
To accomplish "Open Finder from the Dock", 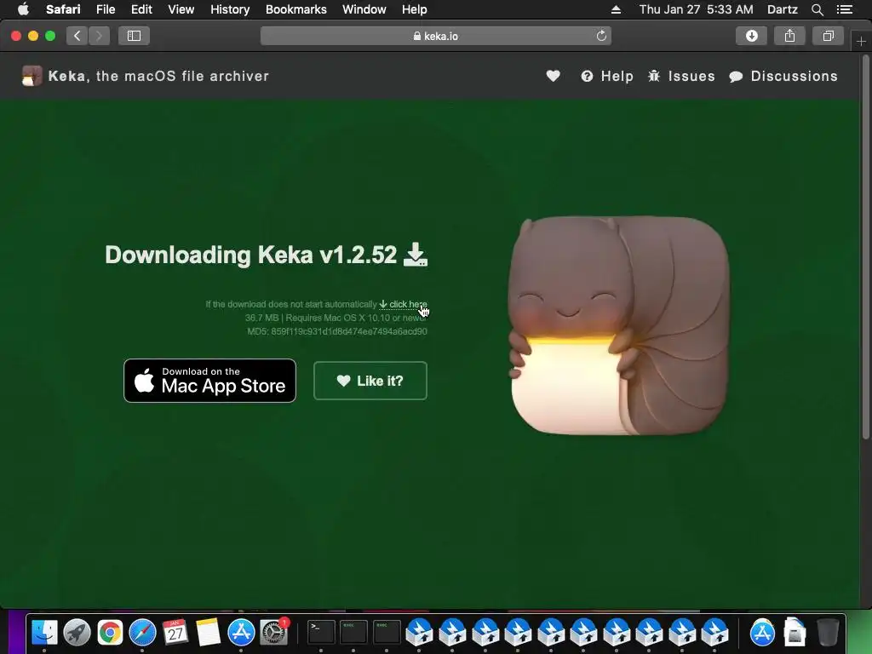I will pos(44,633).
